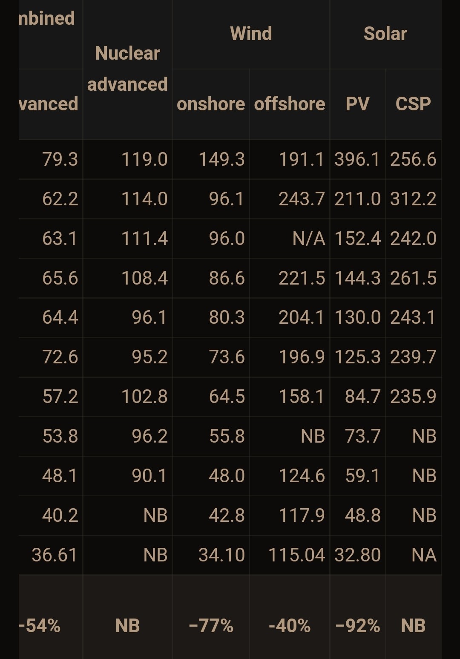460x659 pixels.
Task: Click the onshore column header
Action: [x=211, y=104]
